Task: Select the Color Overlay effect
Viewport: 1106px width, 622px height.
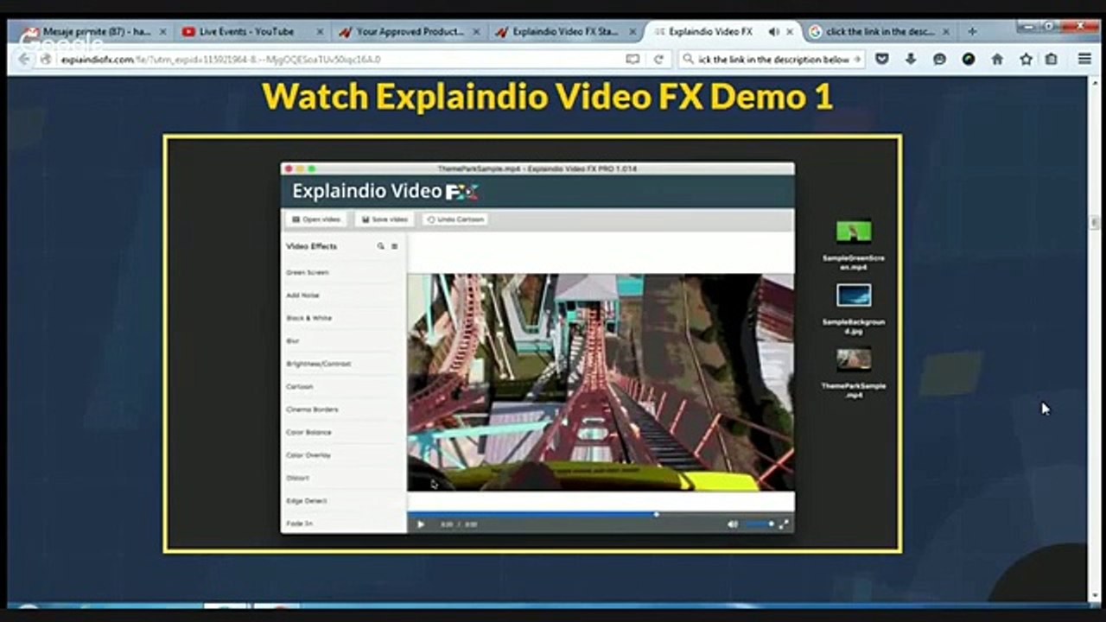Action: tap(344, 455)
